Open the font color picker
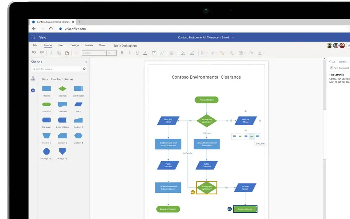This screenshot has height=219, width=350. (145, 53)
